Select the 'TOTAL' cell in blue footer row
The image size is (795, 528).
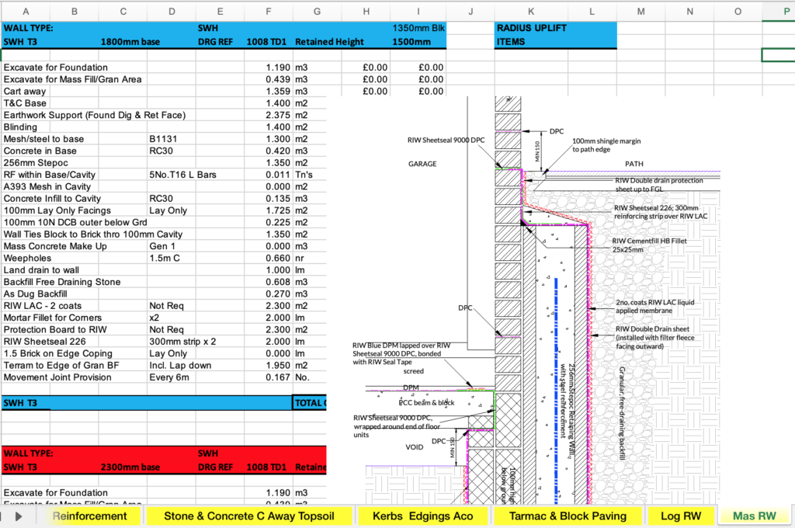[x=310, y=403]
